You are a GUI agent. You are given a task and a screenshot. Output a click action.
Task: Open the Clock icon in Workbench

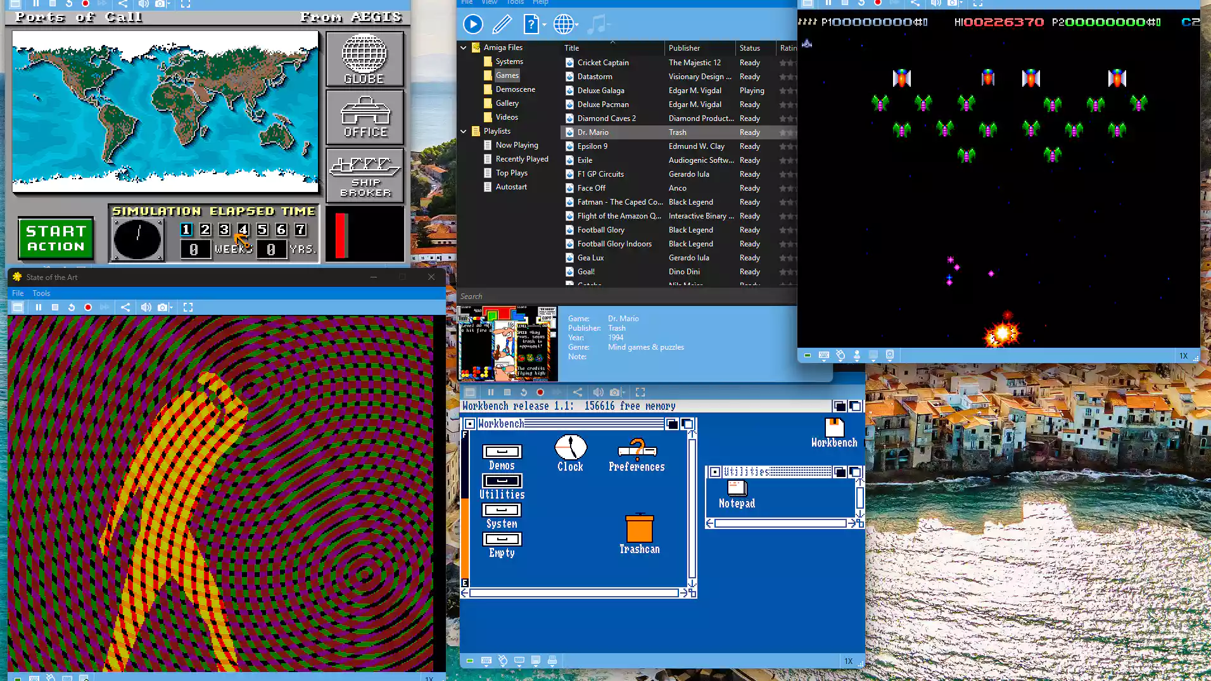[x=570, y=453]
